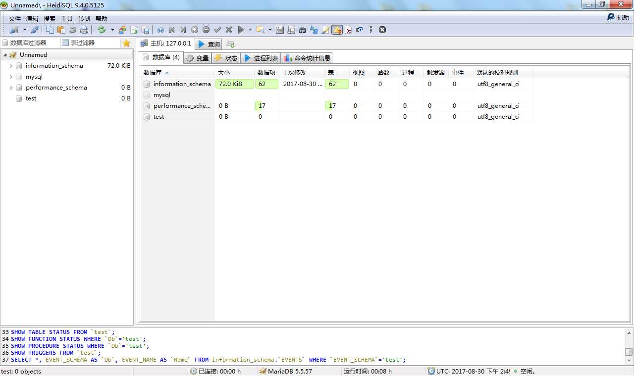Click the hex 0x binary toggle icon
Viewport: 634px width, 376px height.
click(348, 30)
